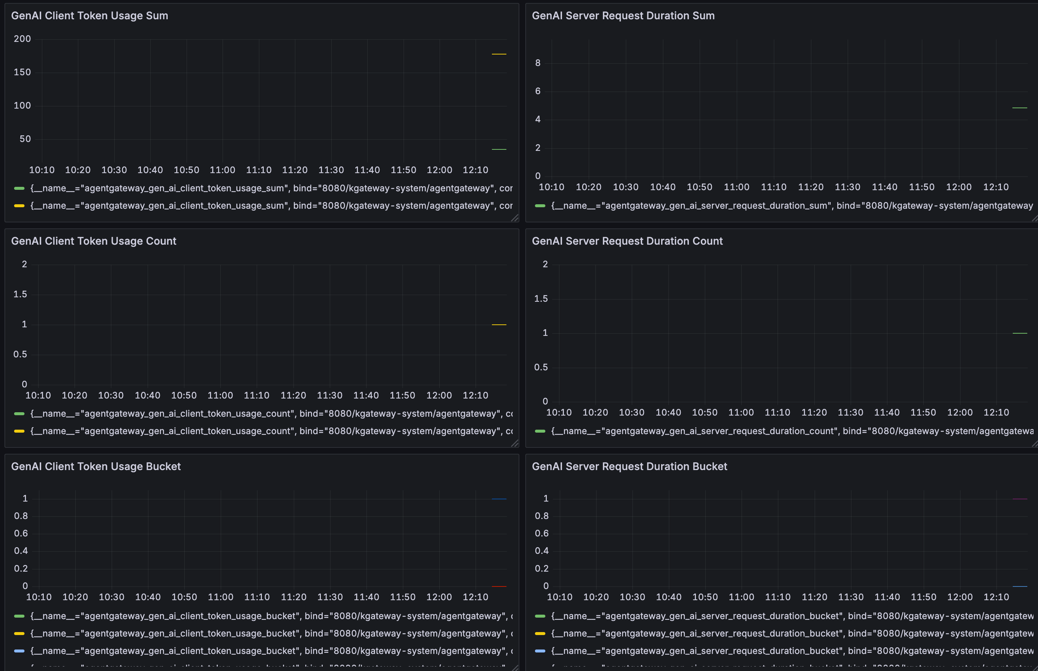Click yellow series color icon in Token Usage Count legend
The width and height of the screenshot is (1038, 671).
[x=19, y=431]
